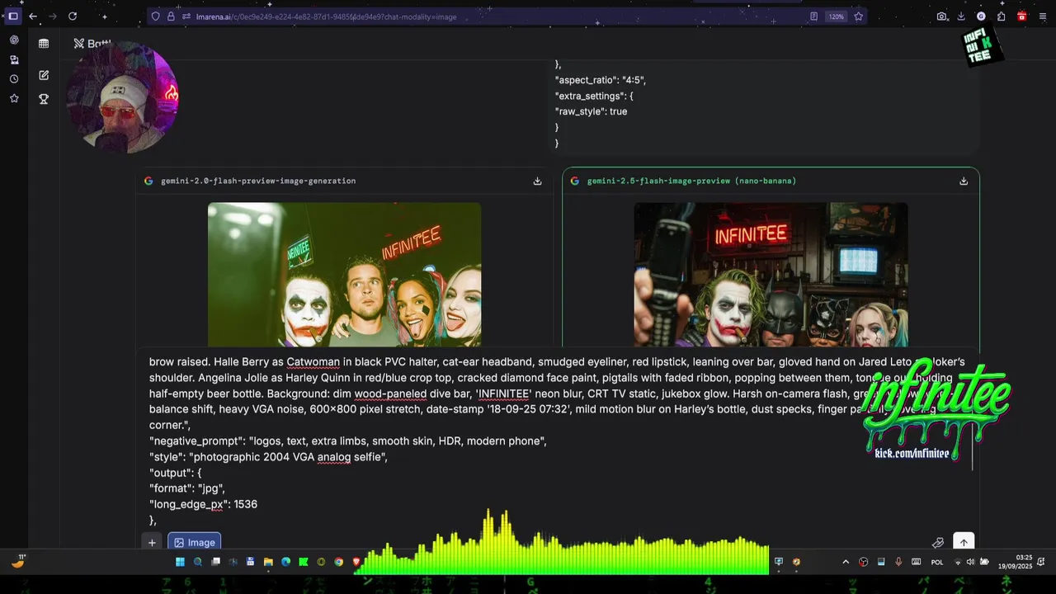Click gemini-2.0-flash-preview-image-generation model name
This screenshot has height=594, width=1056.
(258, 181)
